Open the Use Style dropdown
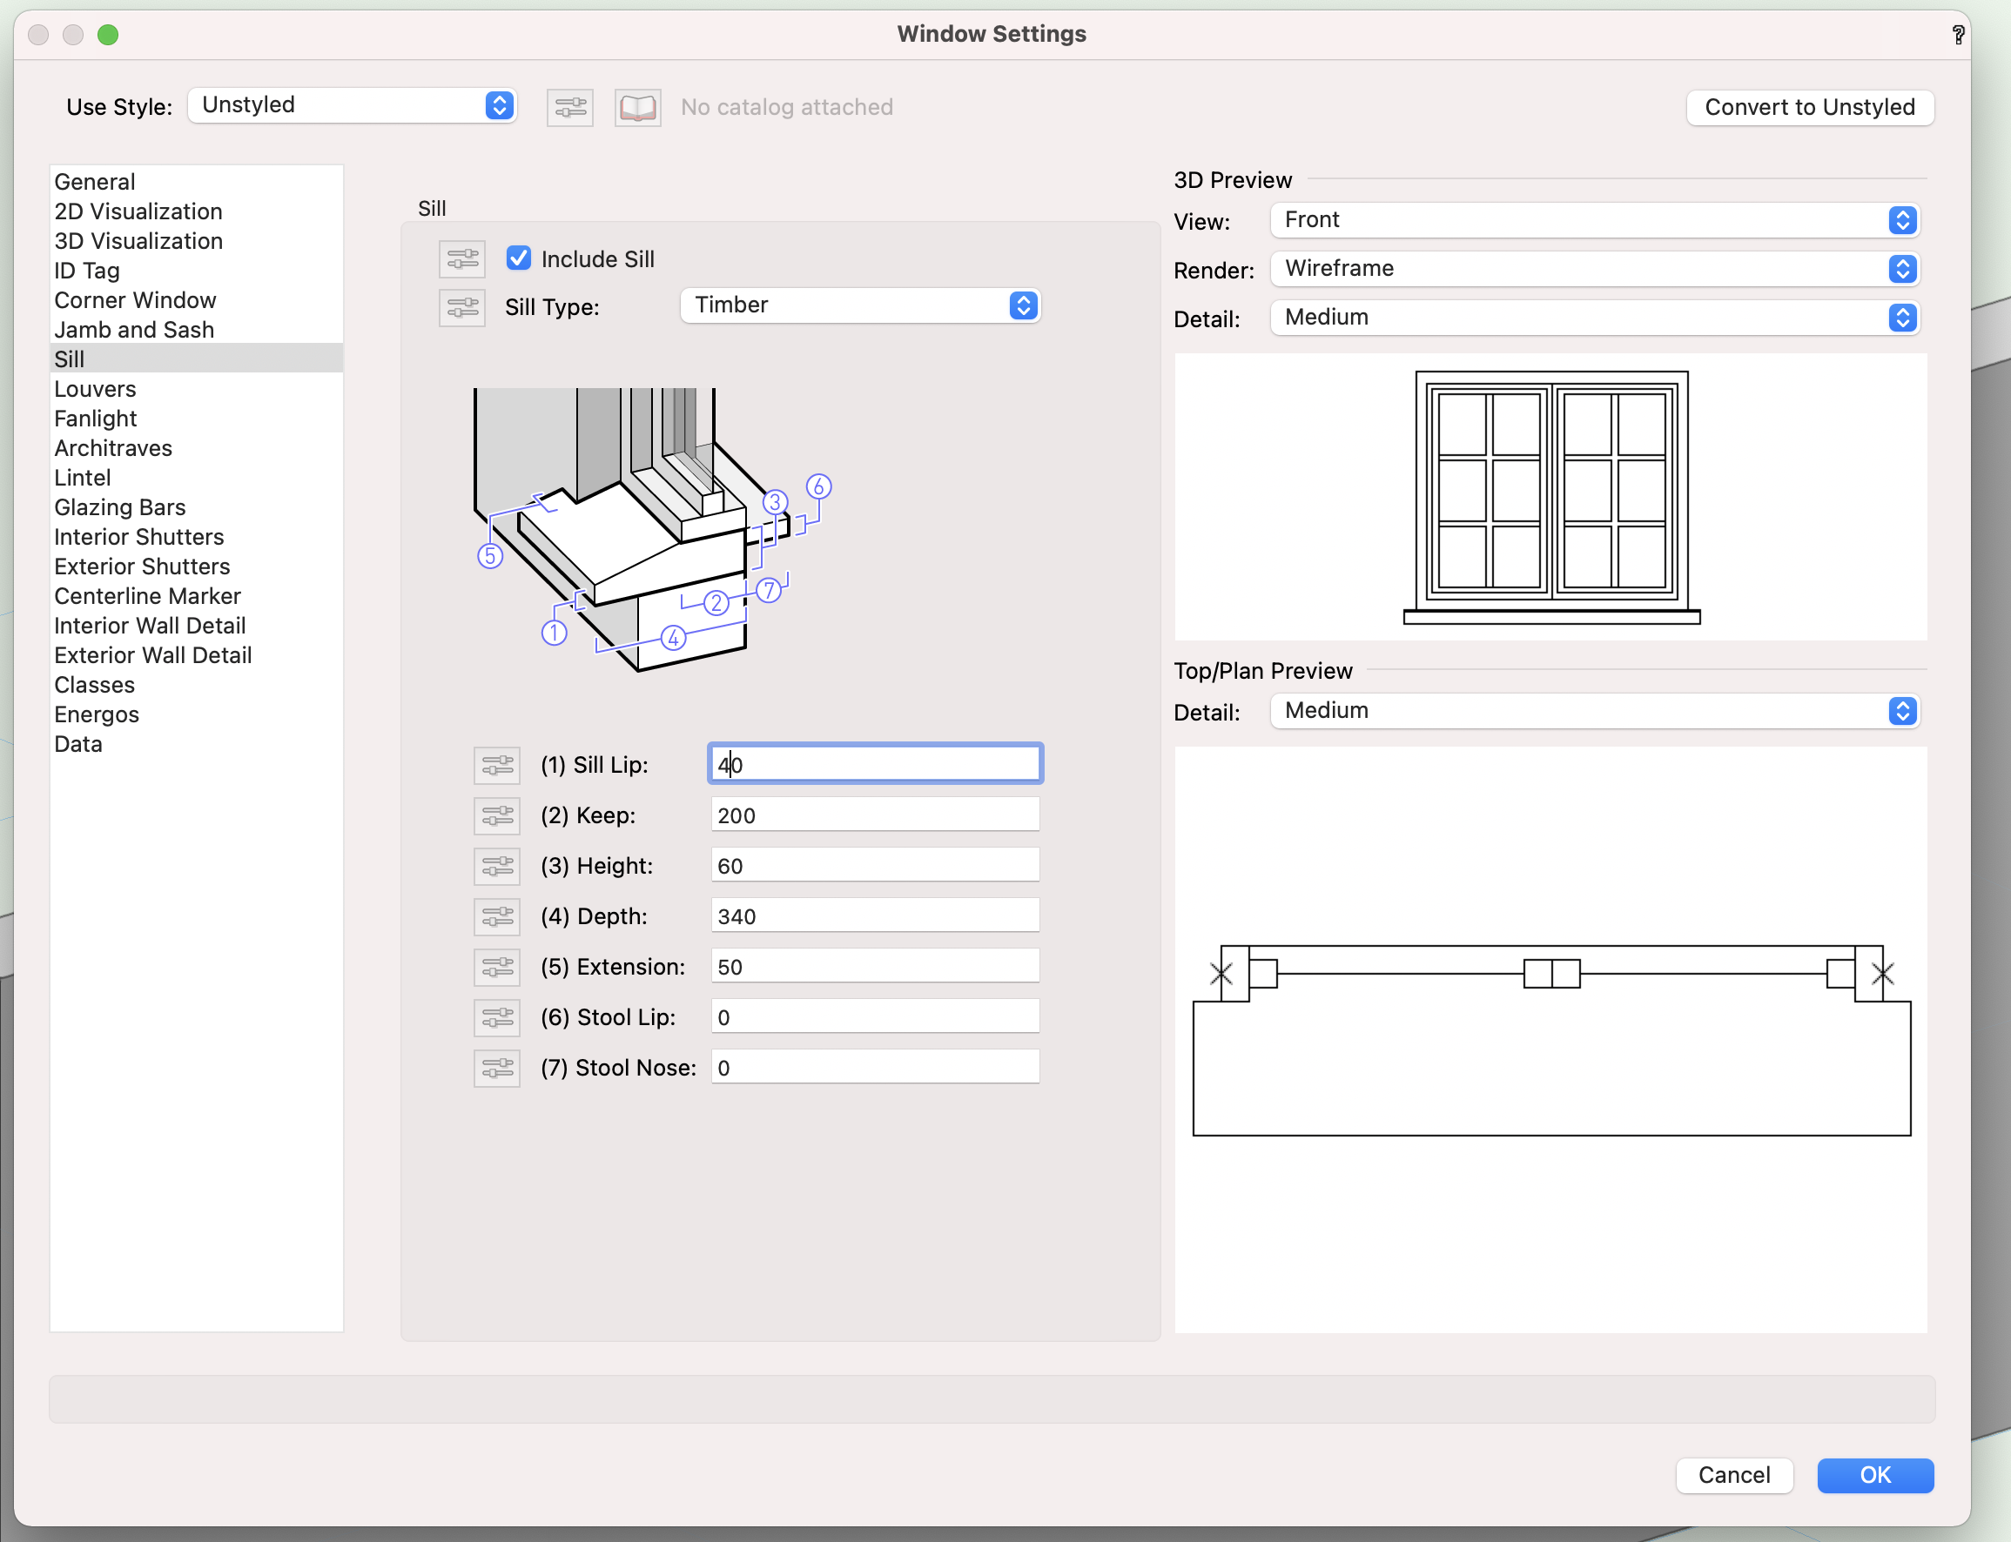Viewport: 2011px width, 1542px height. coord(353,105)
